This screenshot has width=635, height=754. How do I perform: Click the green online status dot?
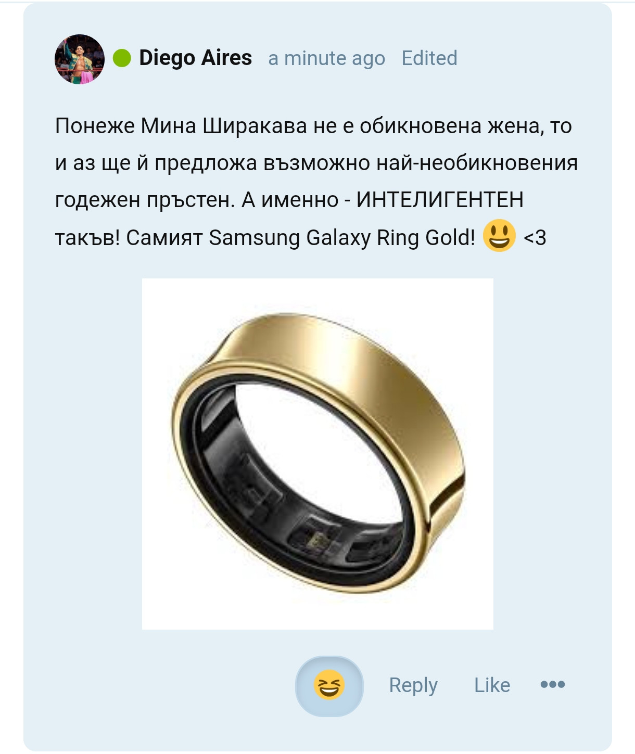[x=122, y=58]
